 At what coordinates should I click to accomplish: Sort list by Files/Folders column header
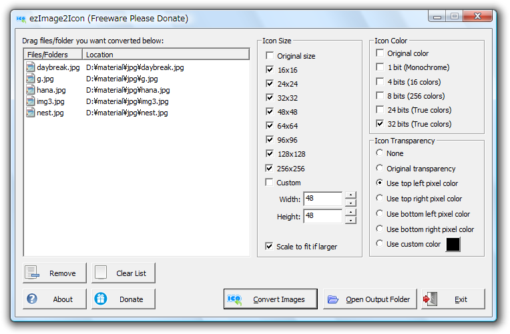[53, 55]
